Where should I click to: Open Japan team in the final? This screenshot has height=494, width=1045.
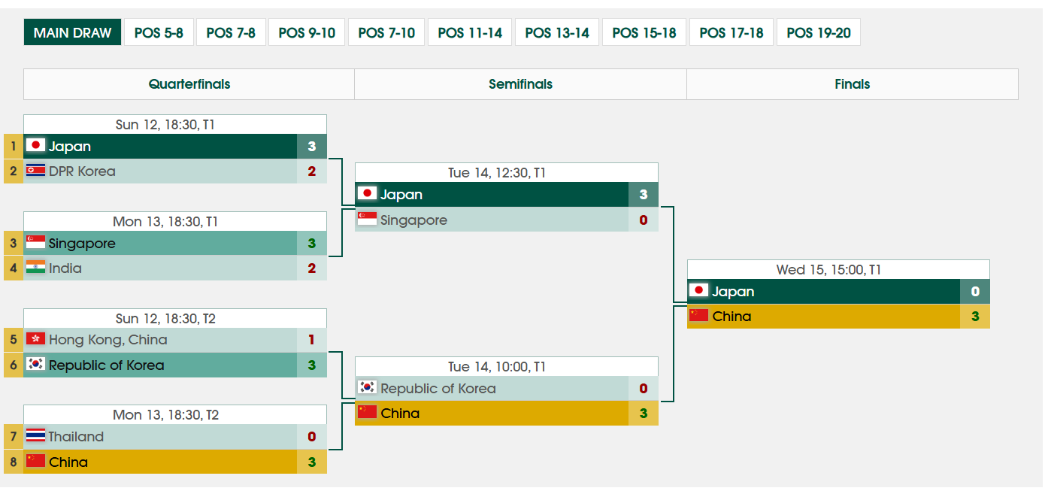tap(733, 291)
